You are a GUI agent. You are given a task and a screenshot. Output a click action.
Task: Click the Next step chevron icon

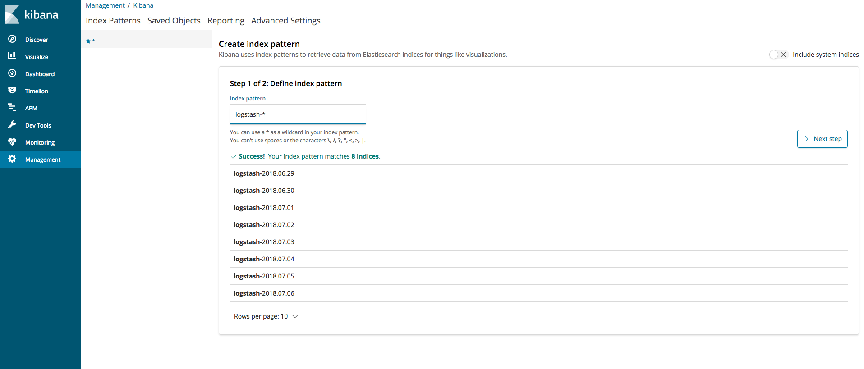[806, 139]
